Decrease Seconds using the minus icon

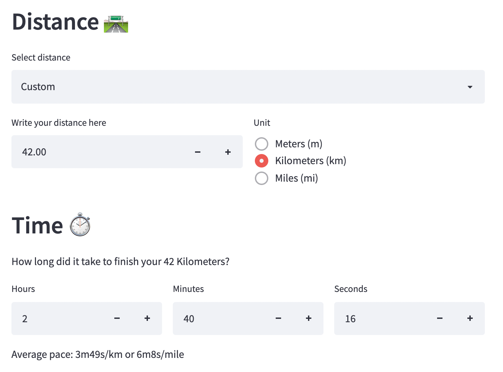(x=440, y=319)
